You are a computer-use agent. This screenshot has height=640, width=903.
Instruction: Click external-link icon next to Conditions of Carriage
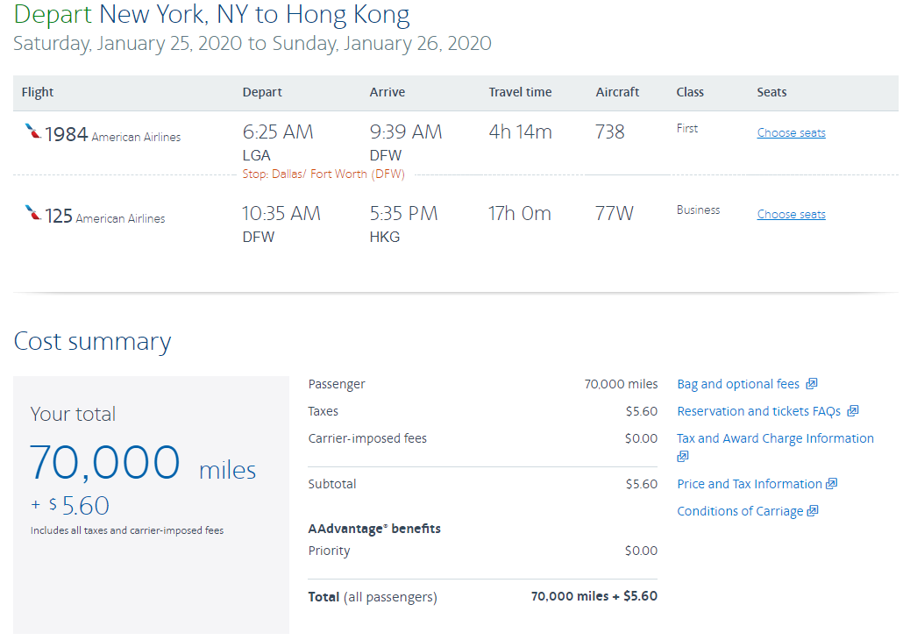pos(813,511)
